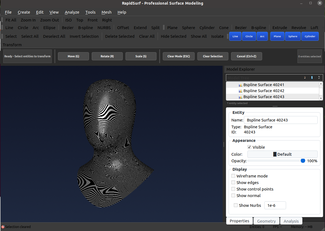Click the blue Sphere creation icon

point(293,36)
